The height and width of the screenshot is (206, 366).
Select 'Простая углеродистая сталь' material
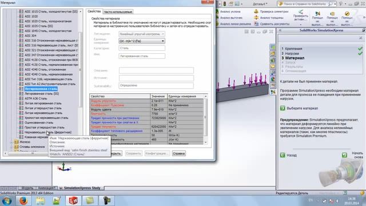tap(45, 127)
